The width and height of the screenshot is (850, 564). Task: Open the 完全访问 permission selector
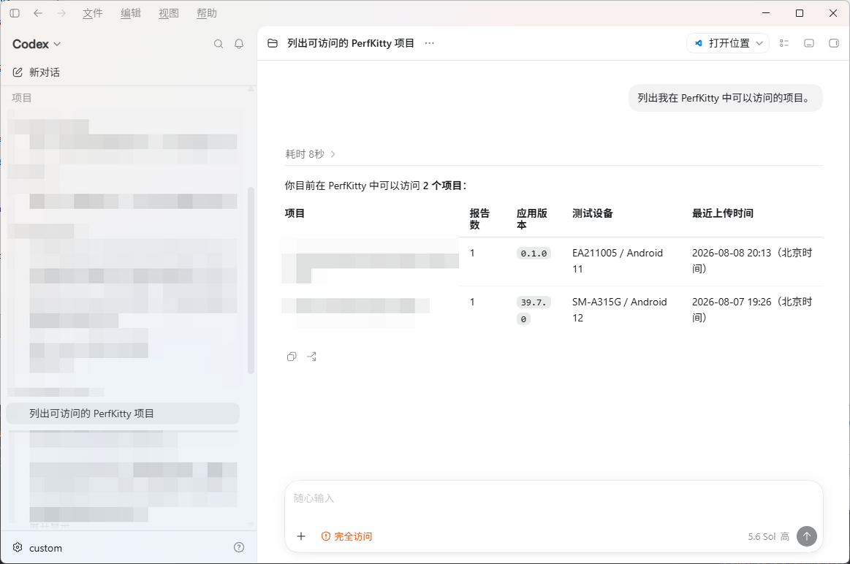pyautogui.click(x=346, y=536)
